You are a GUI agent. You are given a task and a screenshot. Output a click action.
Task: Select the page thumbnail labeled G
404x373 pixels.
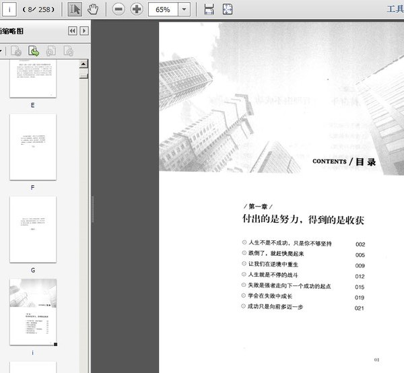coord(33,230)
